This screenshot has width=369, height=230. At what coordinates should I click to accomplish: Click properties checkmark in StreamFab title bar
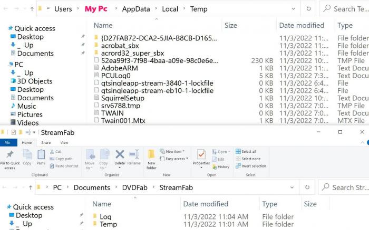pyautogui.click(x=13, y=132)
